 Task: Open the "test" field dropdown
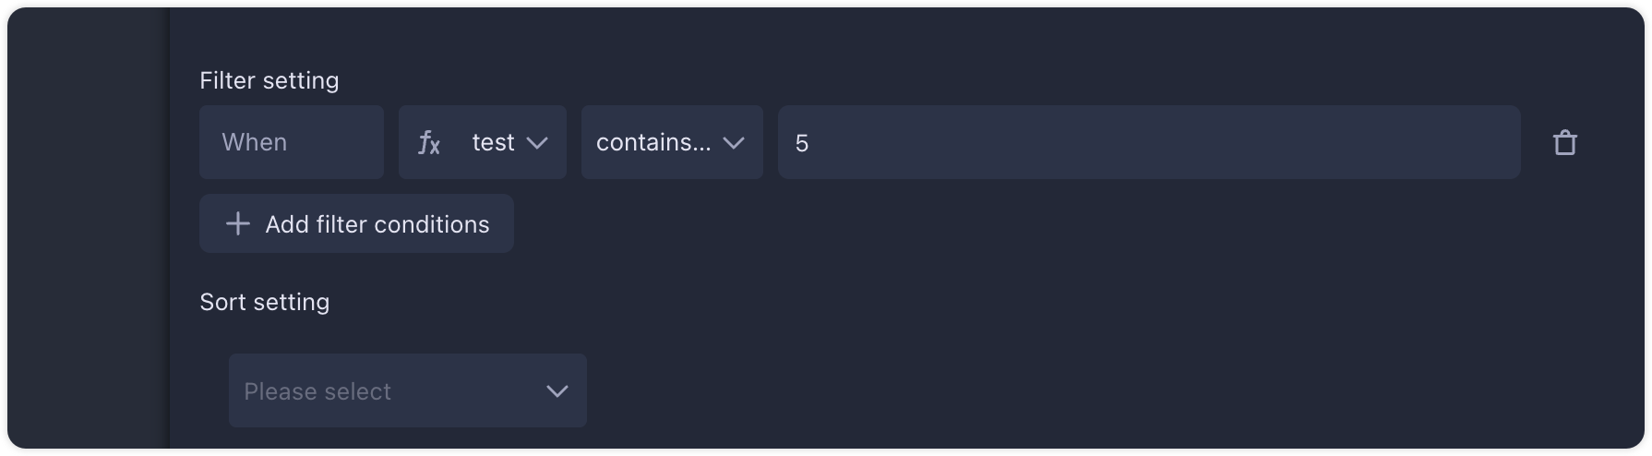pos(482,142)
